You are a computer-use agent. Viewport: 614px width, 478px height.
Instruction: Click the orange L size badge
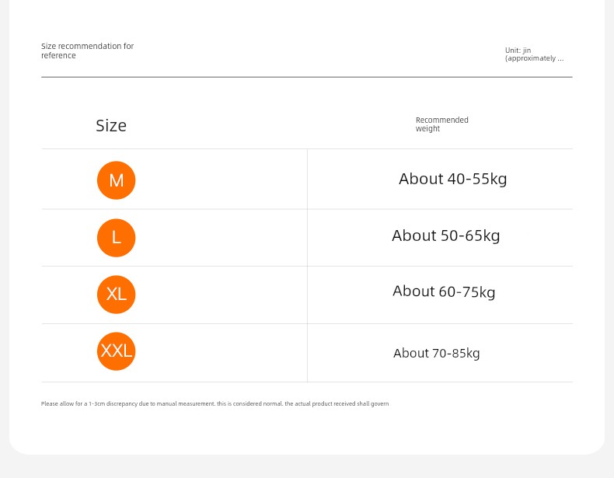(x=117, y=238)
